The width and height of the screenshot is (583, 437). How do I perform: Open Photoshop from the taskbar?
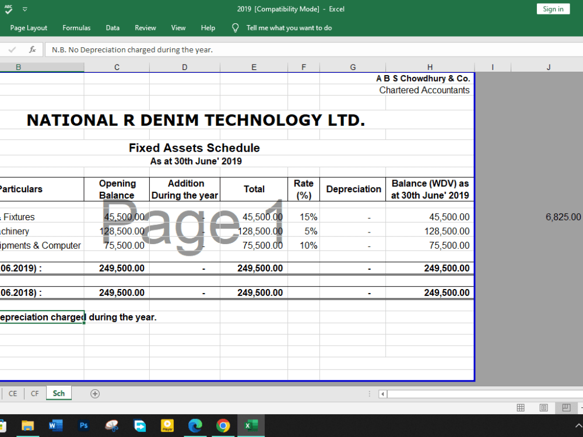(83, 425)
